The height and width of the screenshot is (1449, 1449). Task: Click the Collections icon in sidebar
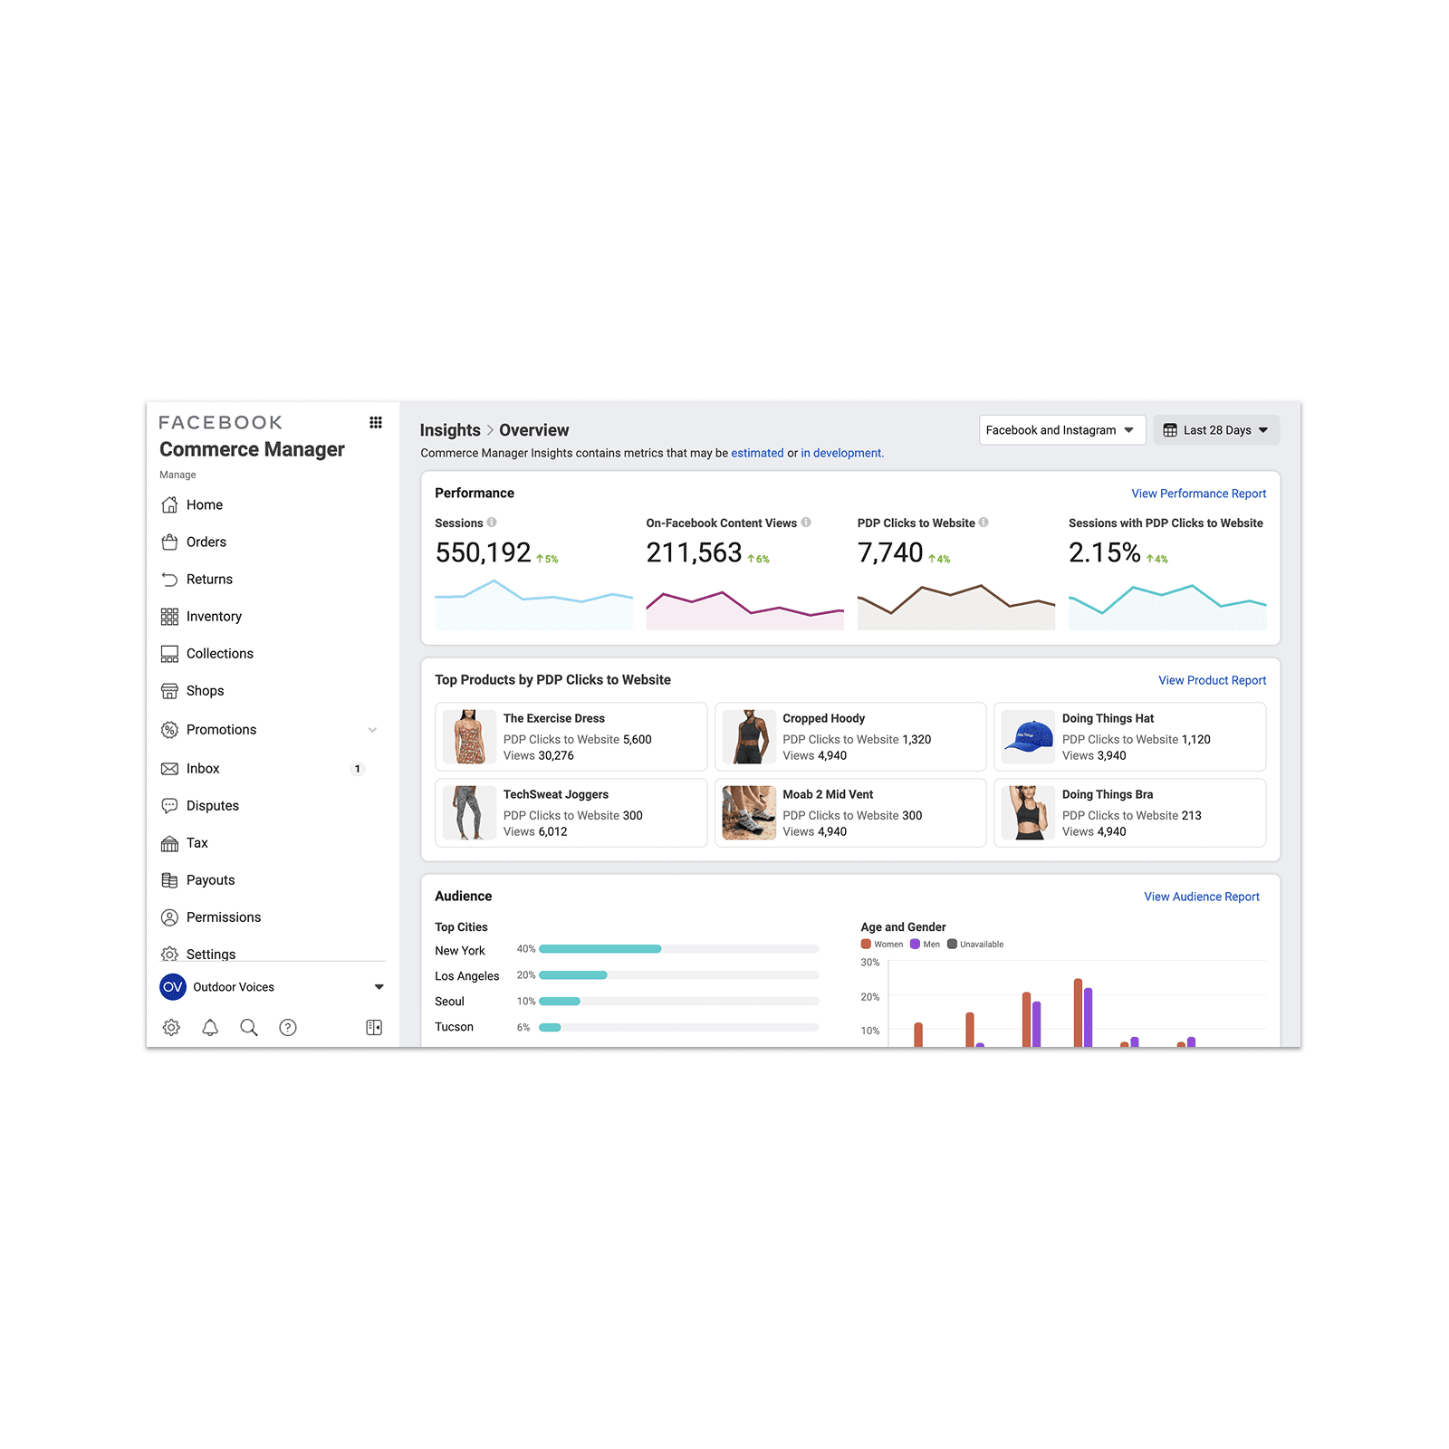click(x=169, y=653)
